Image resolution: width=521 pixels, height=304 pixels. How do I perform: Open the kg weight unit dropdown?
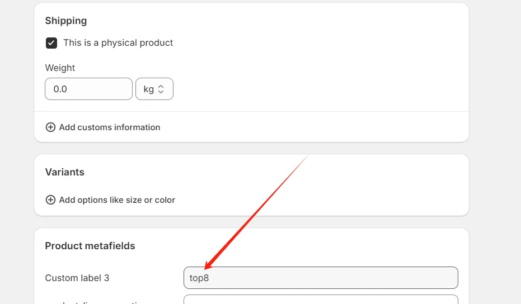click(154, 89)
